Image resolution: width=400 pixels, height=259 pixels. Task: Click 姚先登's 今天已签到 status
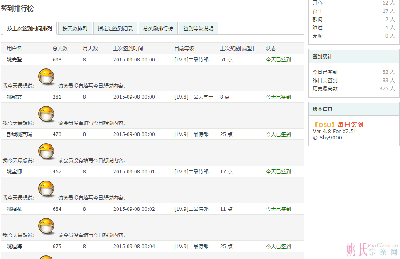(x=278, y=60)
